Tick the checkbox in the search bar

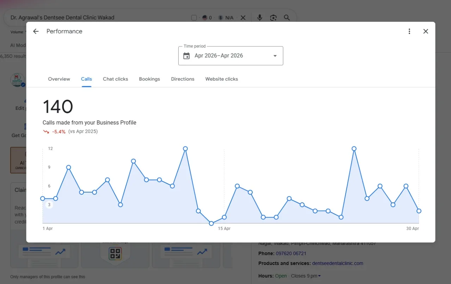click(x=194, y=18)
